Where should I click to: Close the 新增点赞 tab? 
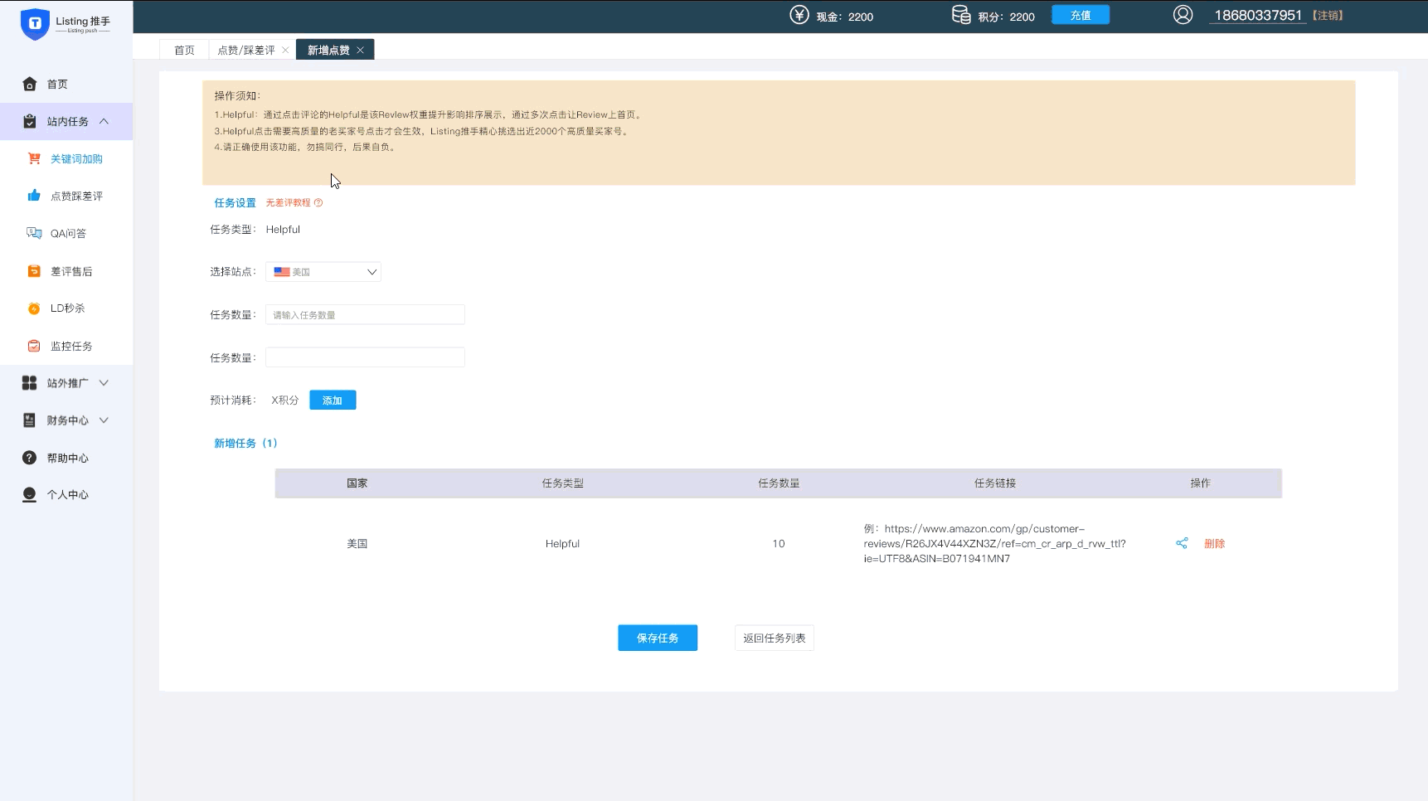pyautogui.click(x=360, y=50)
